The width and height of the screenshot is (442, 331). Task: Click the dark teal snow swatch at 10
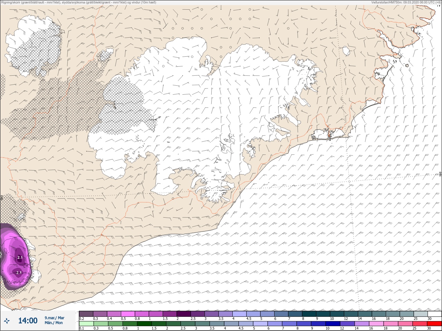337,314
